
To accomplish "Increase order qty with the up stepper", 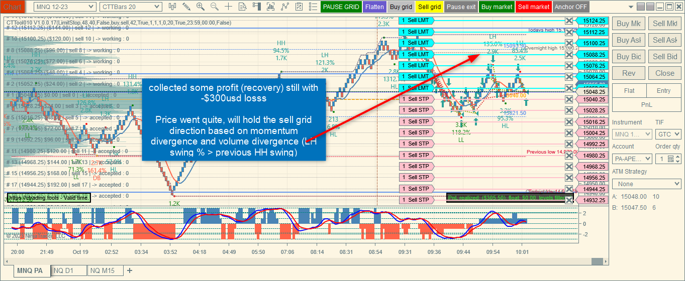I will point(678,157).
